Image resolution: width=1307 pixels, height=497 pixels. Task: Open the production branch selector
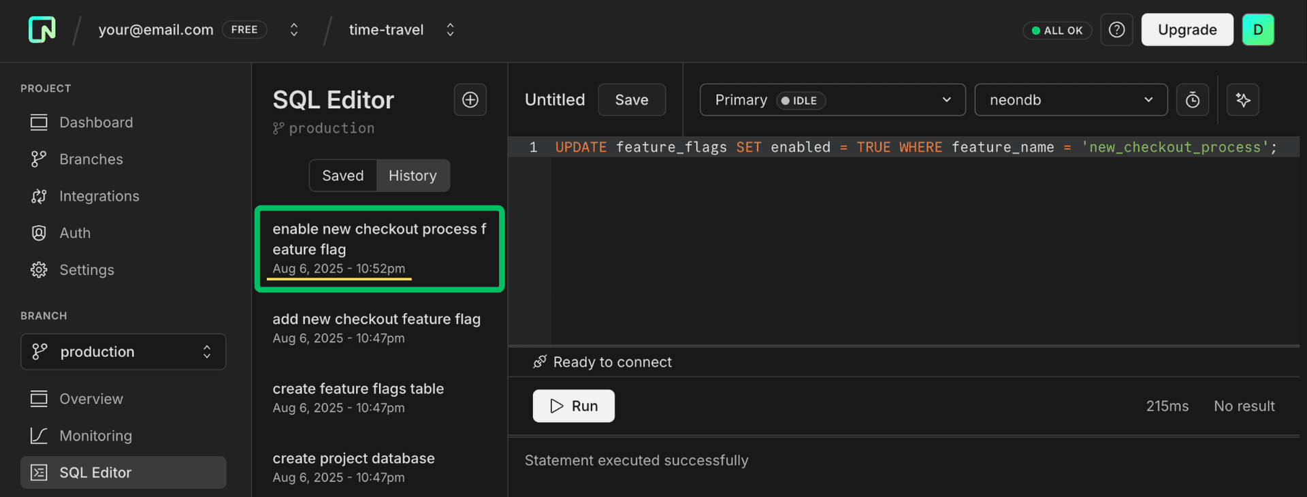123,352
